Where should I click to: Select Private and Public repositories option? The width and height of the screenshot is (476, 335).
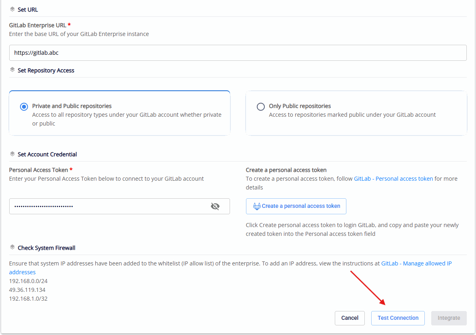click(24, 106)
